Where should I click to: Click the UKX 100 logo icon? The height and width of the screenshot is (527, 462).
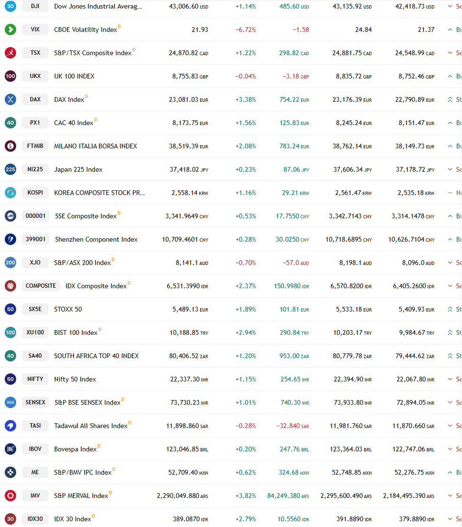10,76
